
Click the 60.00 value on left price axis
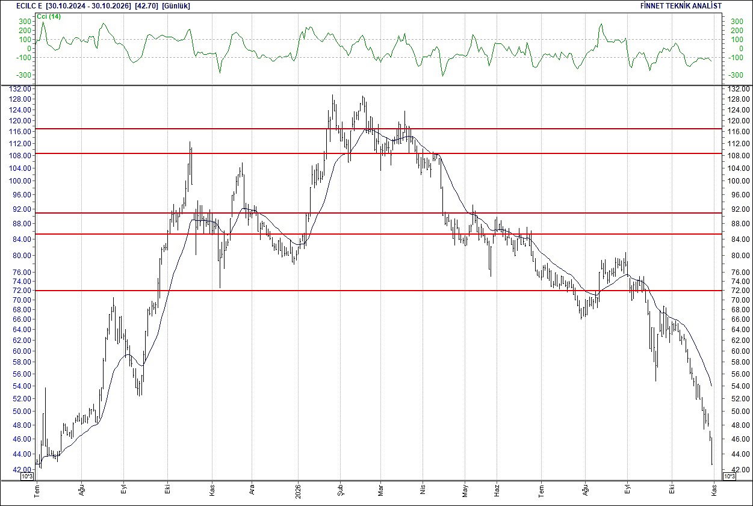(22, 351)
